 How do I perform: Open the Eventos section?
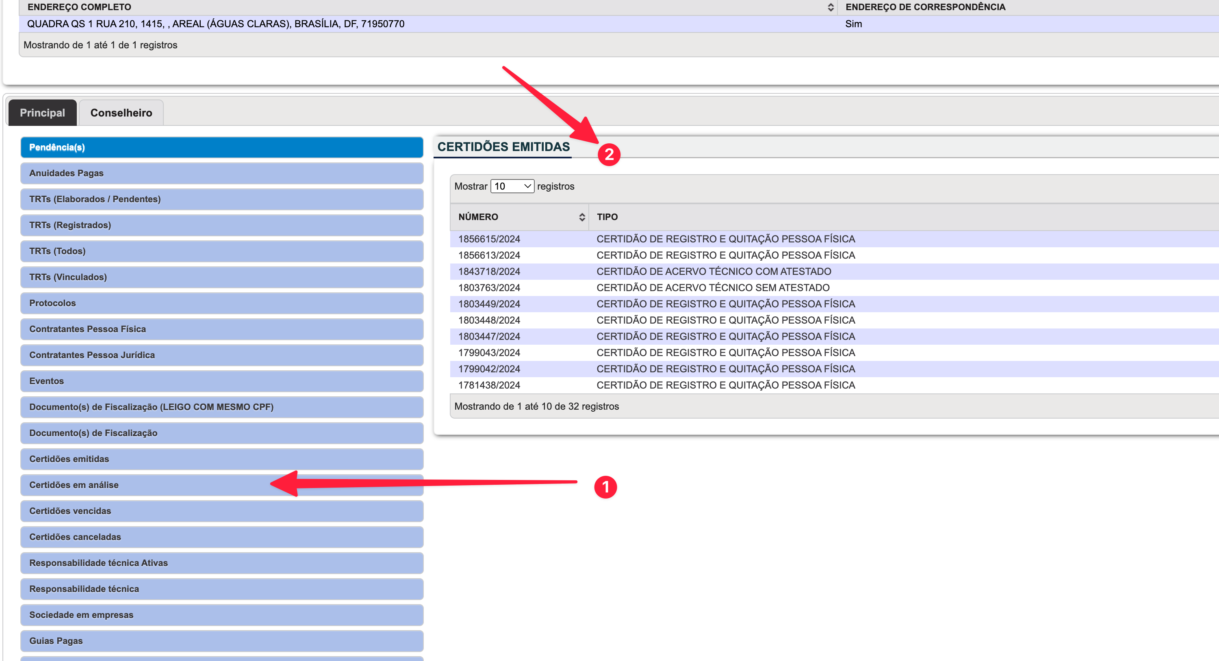coord(221,381)
